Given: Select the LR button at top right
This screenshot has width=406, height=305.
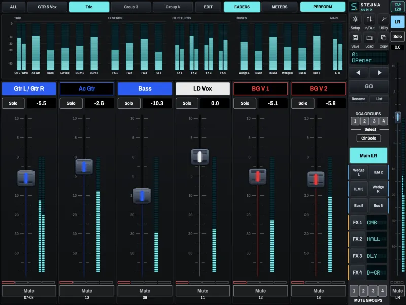Looking at the screenshot, I should pyautogui.click(x=398, y=22).
